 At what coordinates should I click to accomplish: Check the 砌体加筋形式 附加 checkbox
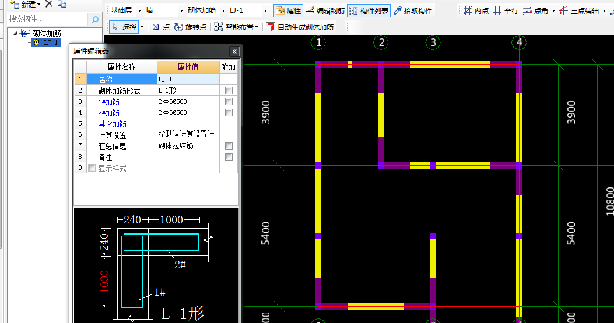point(229,91)
